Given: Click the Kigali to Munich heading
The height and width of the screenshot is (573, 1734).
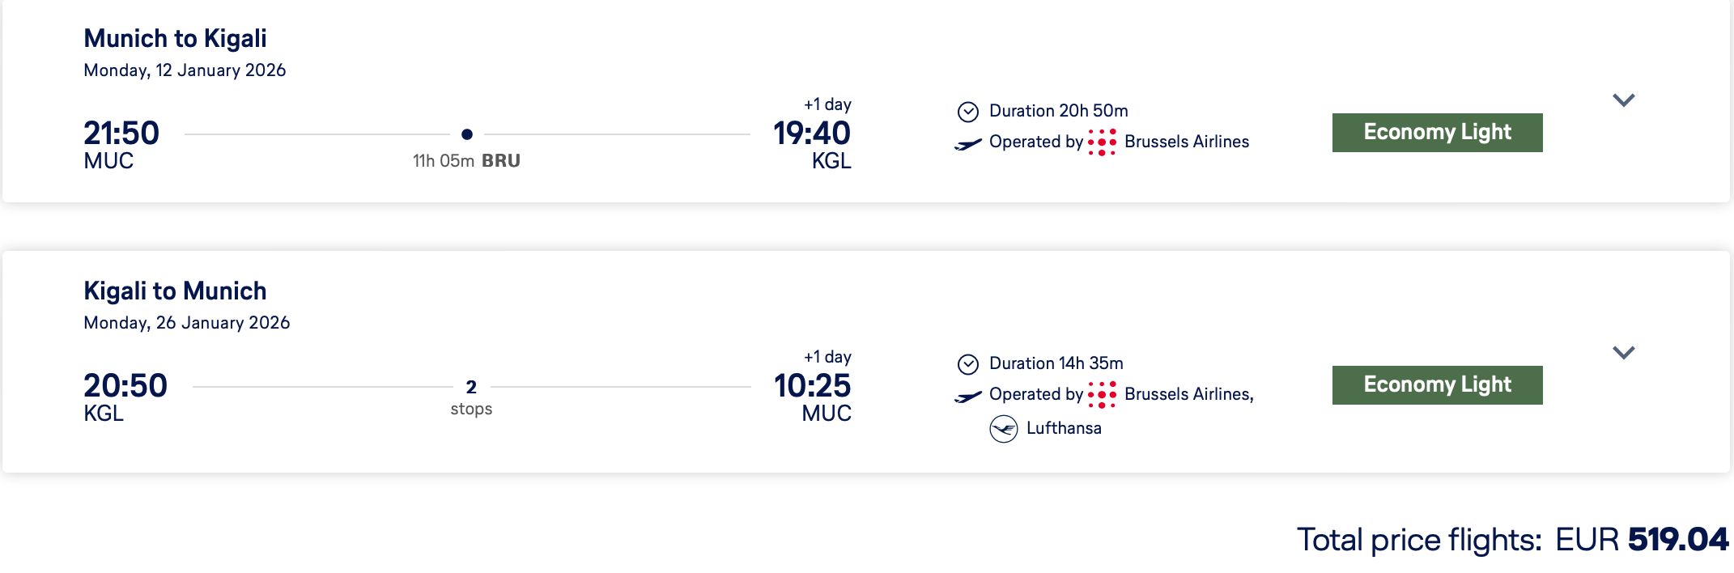Looking at the screenshot, I should (175, 291).
